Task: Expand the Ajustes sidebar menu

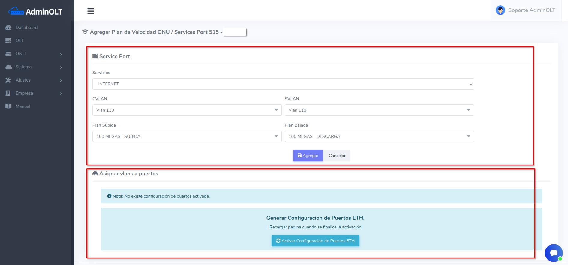Action: [35, 80]
